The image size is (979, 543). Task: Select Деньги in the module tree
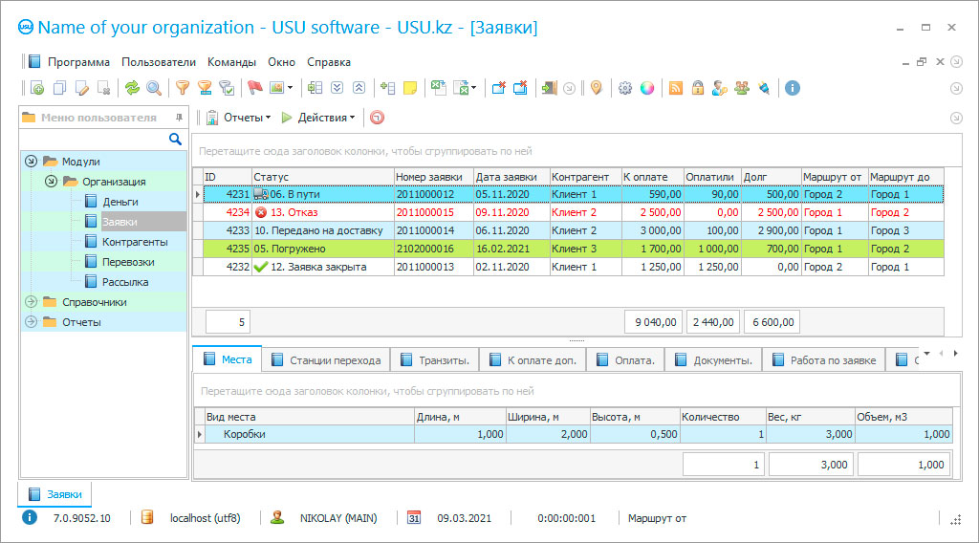(120, 202)
